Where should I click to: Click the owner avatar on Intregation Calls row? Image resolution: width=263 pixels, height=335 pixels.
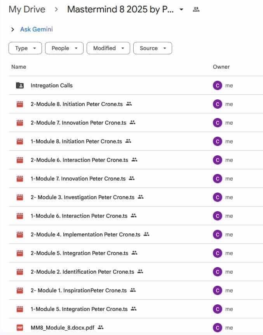(x=218, y=85)
